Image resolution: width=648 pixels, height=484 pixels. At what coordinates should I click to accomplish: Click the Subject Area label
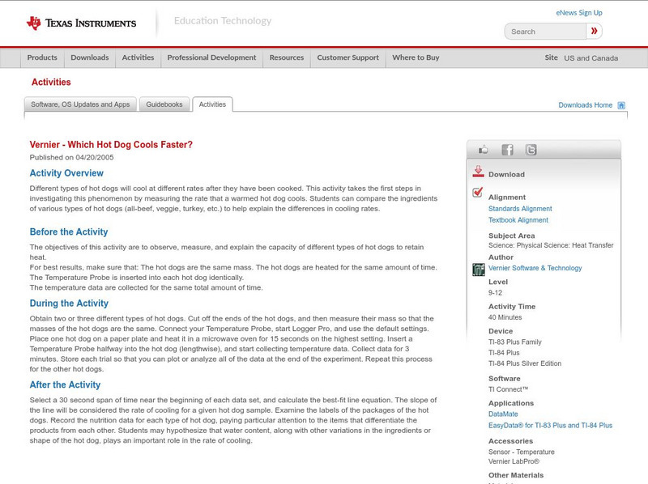[512, 236]
